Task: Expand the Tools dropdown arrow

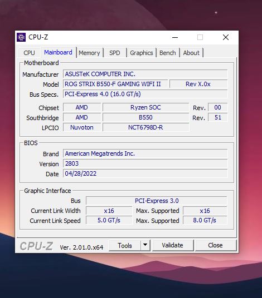Action: click(x=145, y=245)
